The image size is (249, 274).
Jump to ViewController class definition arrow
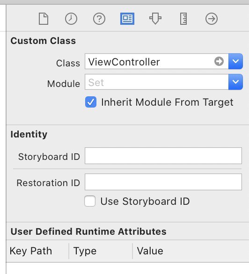219,61
